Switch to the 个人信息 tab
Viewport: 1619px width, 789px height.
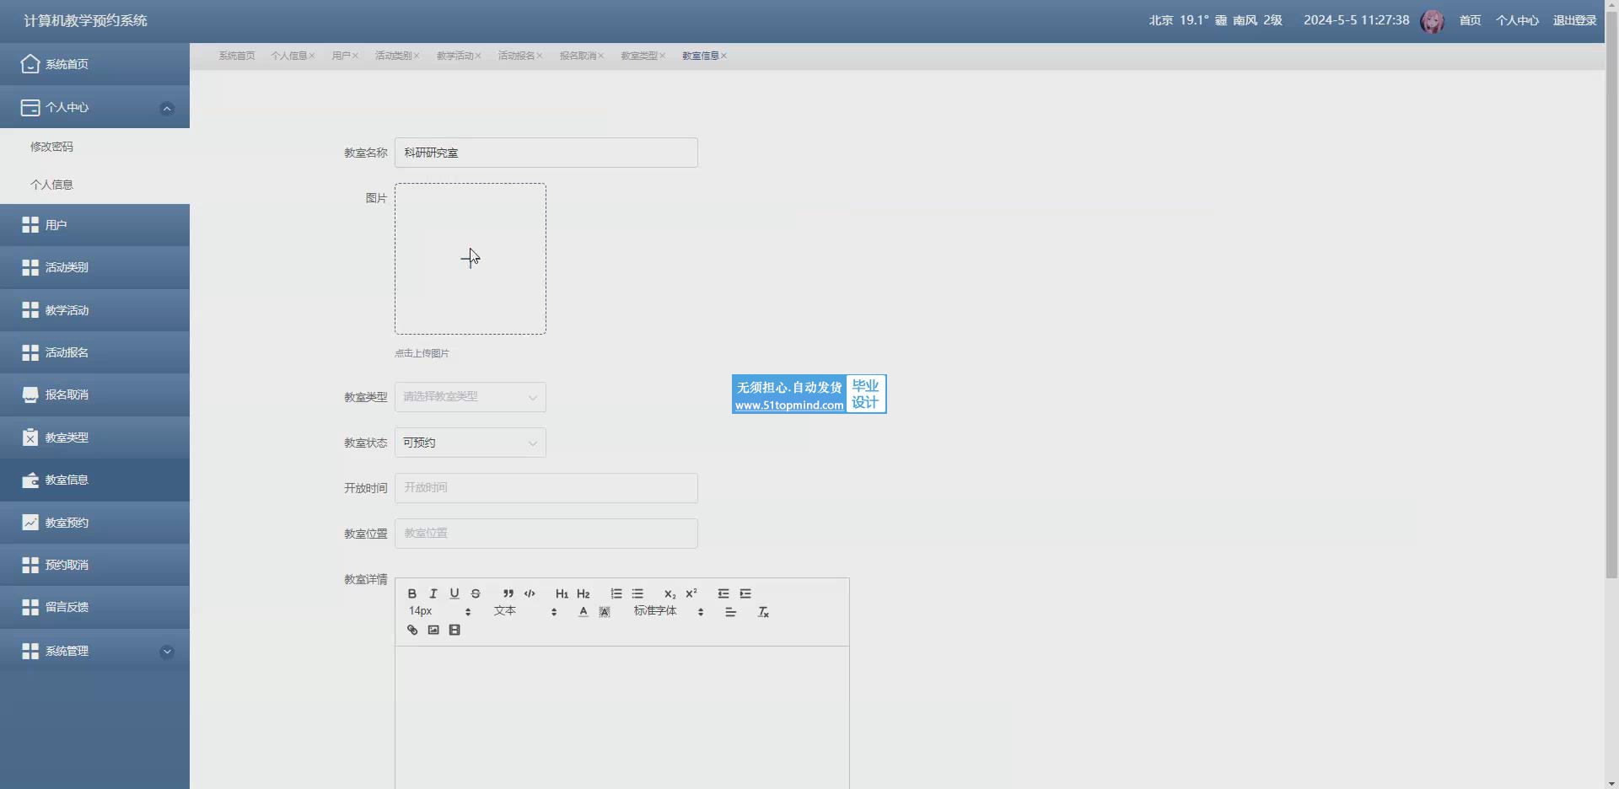coord(289,56)
